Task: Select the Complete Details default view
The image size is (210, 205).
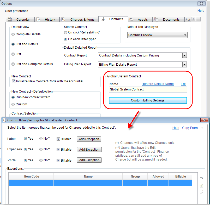Action: [x=13, y=34]
